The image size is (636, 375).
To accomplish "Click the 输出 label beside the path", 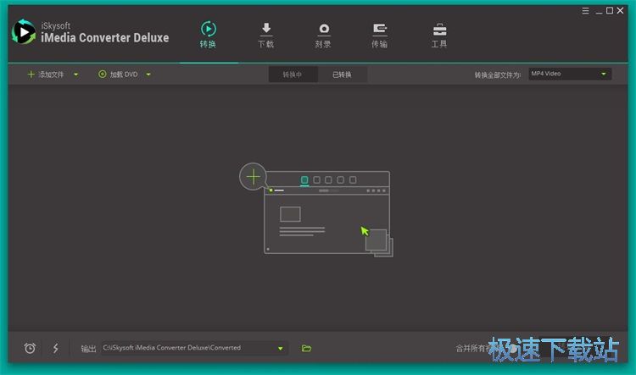I will (88, 349).
